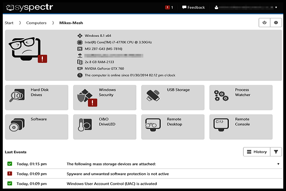286x191 pixels.
Task: Open the USB Storage tile
Action: [173, 97]
